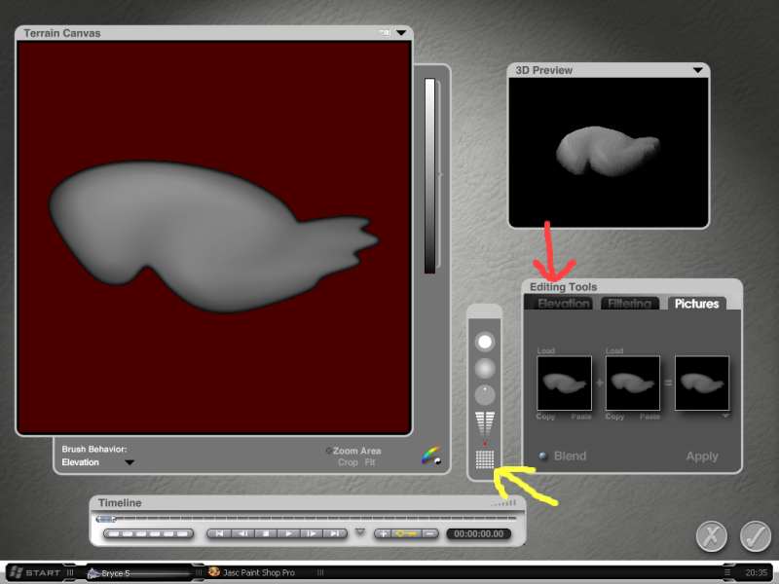Click the rainbow color paintbrush icon

pyautogui.click(x=430, y=455)
